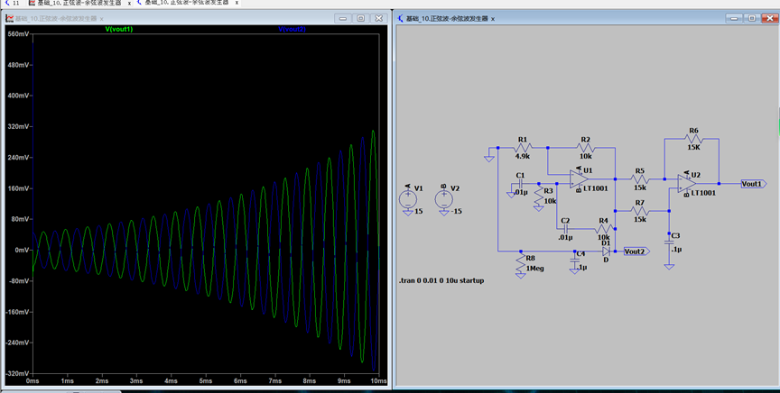Viewport: 780px width, 393px height.
Task: Select the C1 capacitor symbol
Action: (520, 184)
